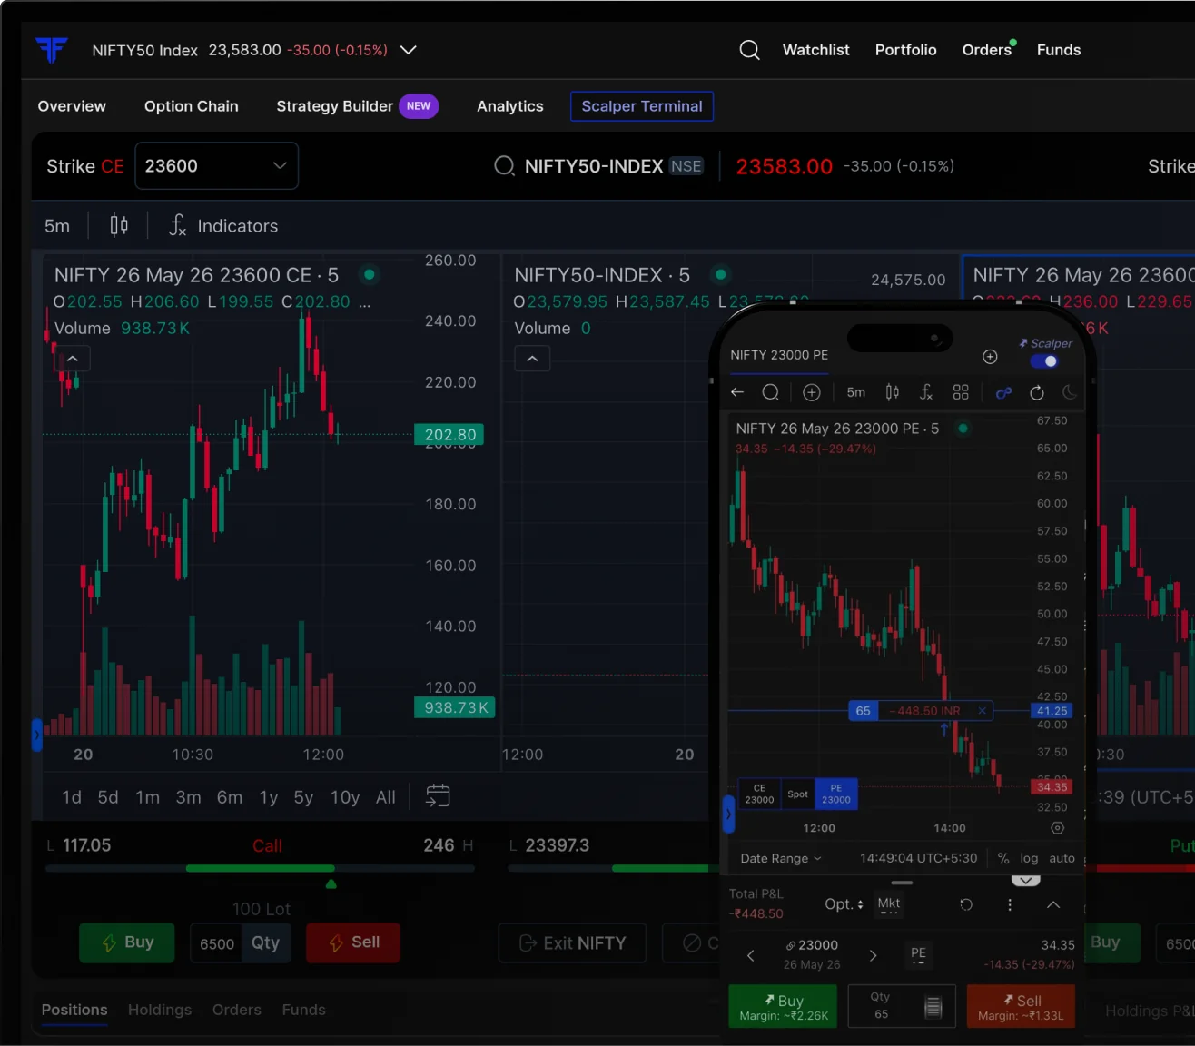Open the three-dot menu in phone order panel
Viewport: 1195px width, 1046px height.
pos(1010,904)
